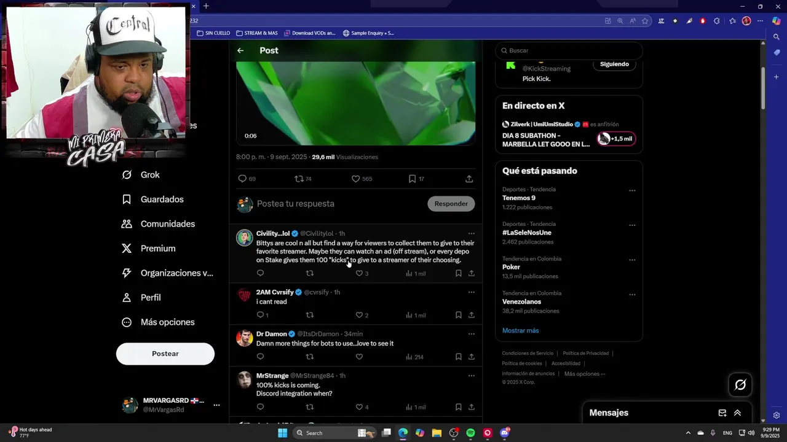Like Civility...lol's reply with 3 likes

coord(362,273)
